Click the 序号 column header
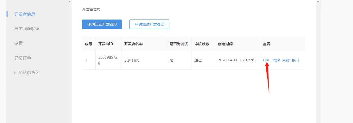Viewport: 353px width, 123px height. 89,44
